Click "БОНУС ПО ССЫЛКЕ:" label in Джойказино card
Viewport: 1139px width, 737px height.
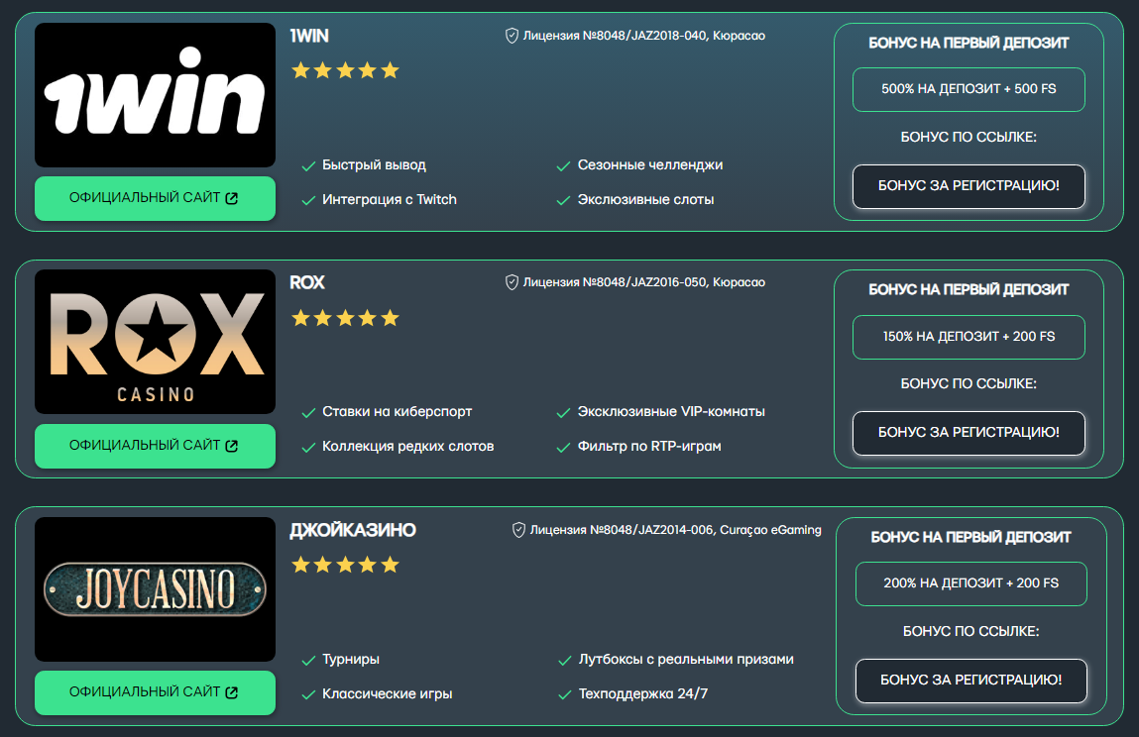[x=971, y=632]
